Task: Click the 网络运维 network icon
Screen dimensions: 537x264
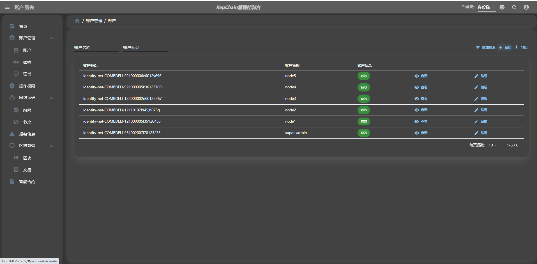Action: pos(12,98)
